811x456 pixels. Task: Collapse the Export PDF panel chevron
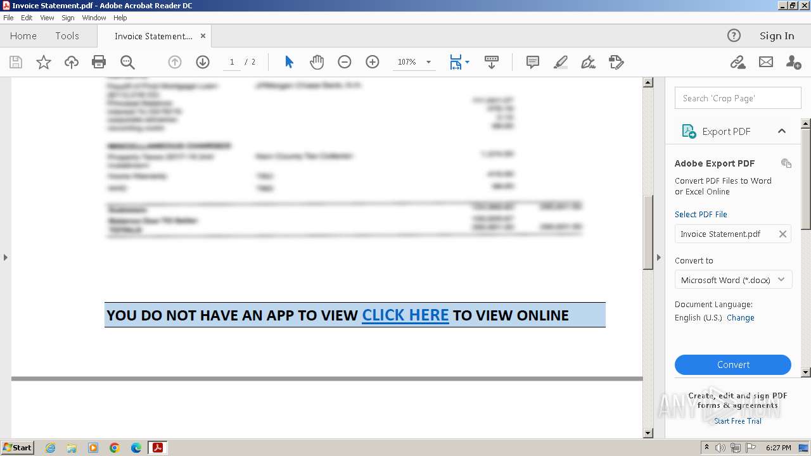pyautogui.click(x=782, y=131)
